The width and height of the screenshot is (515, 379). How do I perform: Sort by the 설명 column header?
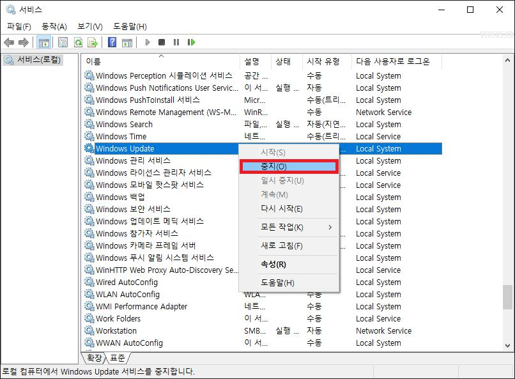click(256, 61)
